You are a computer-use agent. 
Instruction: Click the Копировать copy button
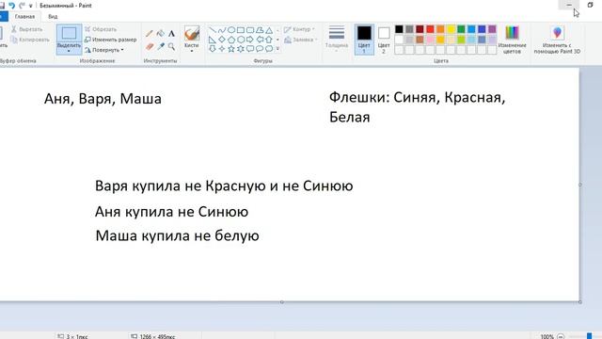[x=30, y=40]
